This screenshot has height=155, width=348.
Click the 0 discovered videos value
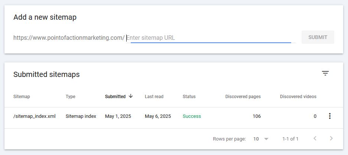[315, 116]
